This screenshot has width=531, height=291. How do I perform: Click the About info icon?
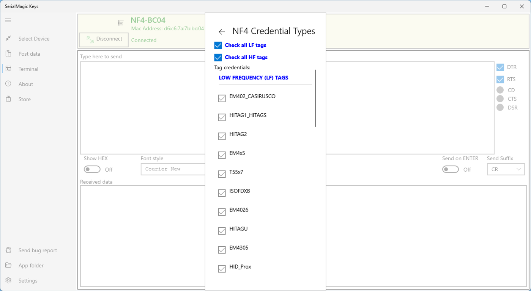point(8,84)
